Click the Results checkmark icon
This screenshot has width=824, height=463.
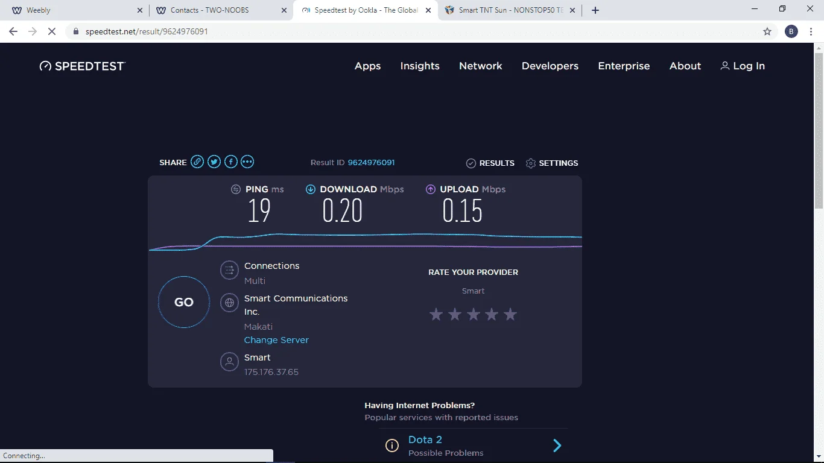[x=471, y=163]
